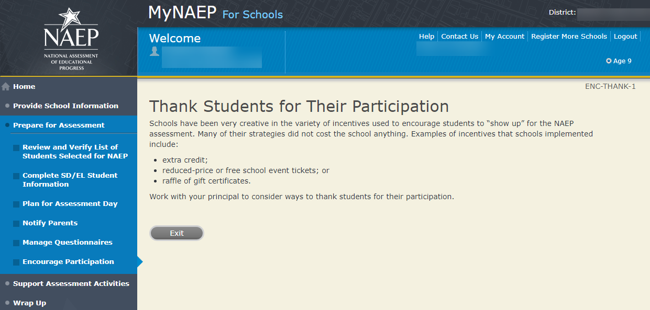Open Review and Verify List of Students

(75, 152)
